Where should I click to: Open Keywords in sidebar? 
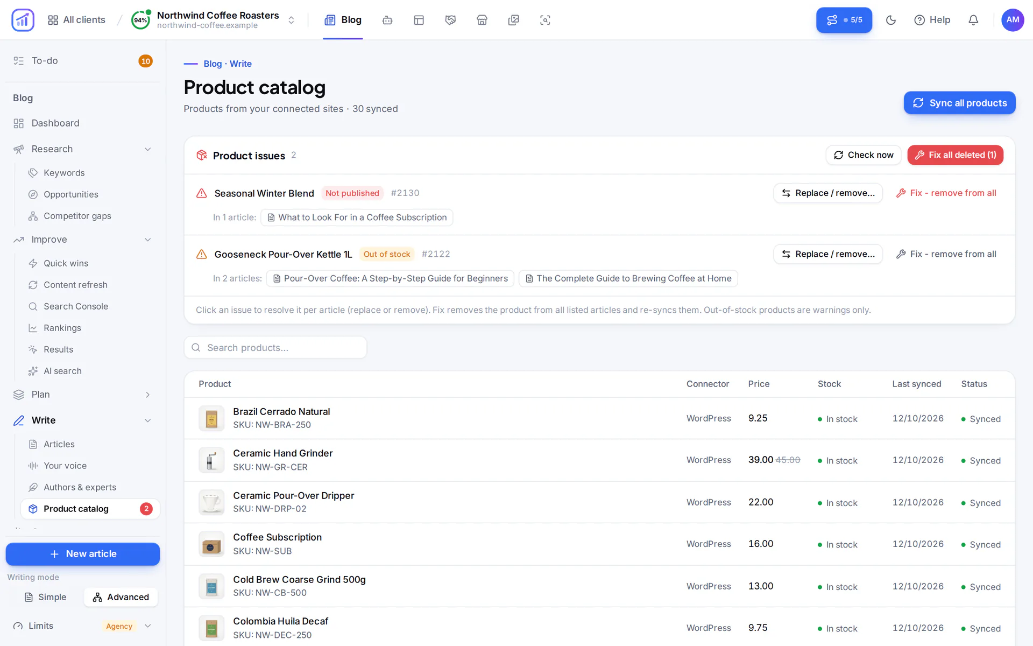pyautogui.click(x=90, y=173)
